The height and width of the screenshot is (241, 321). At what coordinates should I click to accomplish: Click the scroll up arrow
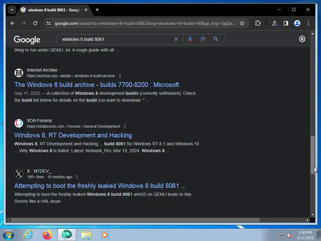[x=313, y=33]
